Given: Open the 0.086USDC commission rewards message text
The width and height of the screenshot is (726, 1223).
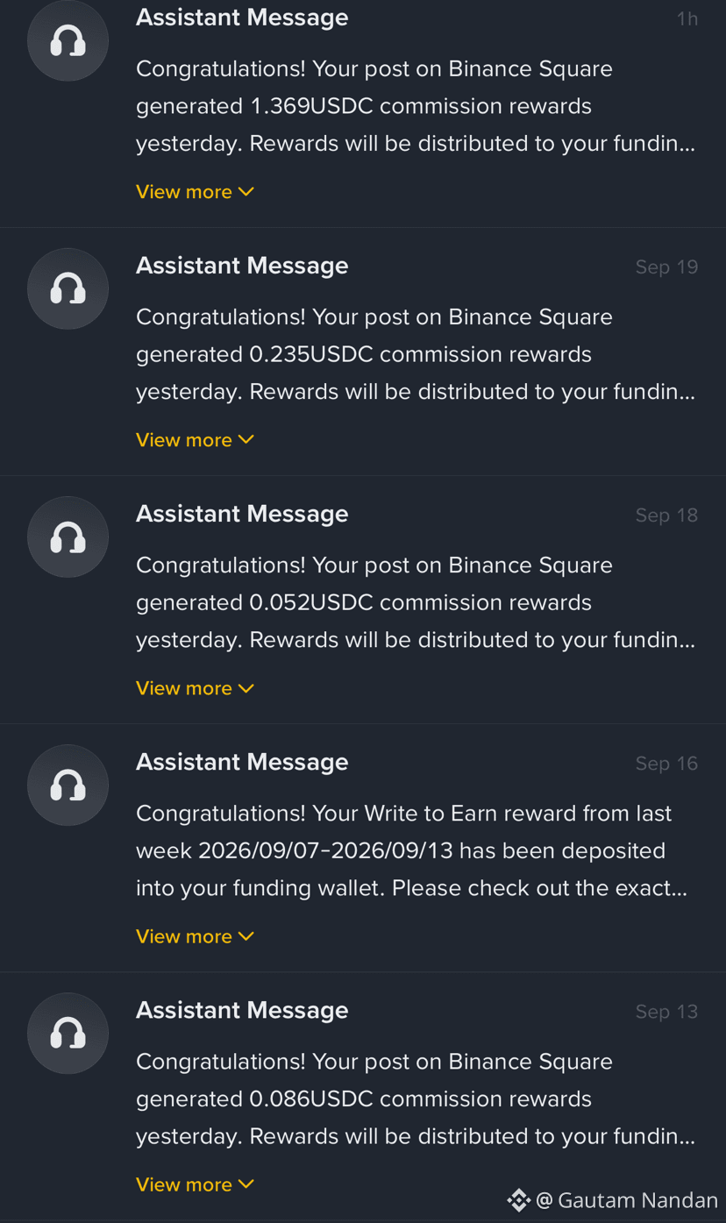Looking at the screenshot, I should click(416, 1099).
